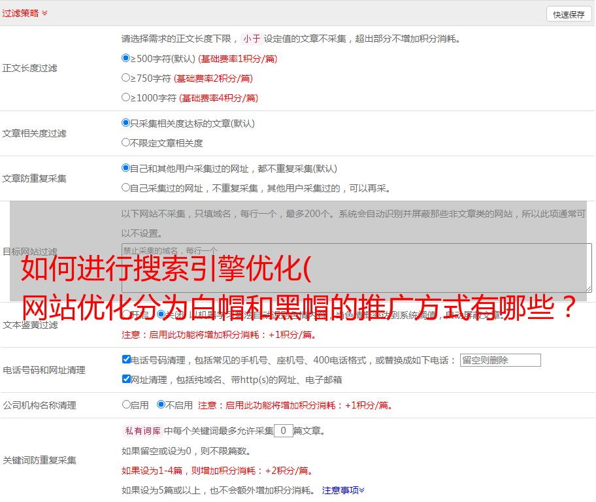Select 不启用 for 公司机构名称清理
The width and height of the screenshot is (596, 502).
[x=161, y=404]
